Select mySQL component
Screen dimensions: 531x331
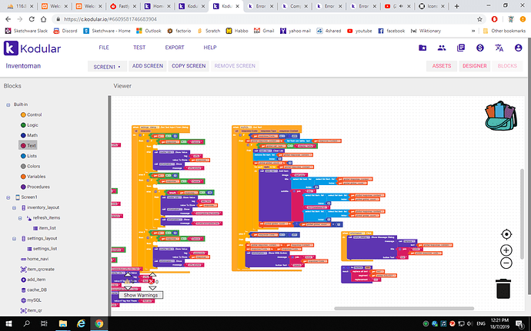pyautogui.click(x=31, y=300)
